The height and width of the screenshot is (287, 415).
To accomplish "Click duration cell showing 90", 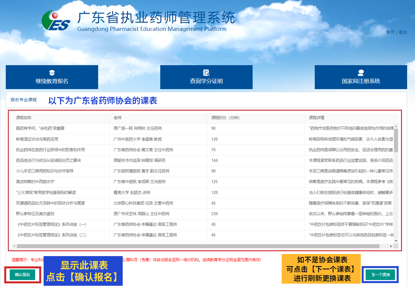I will (213, 128).
